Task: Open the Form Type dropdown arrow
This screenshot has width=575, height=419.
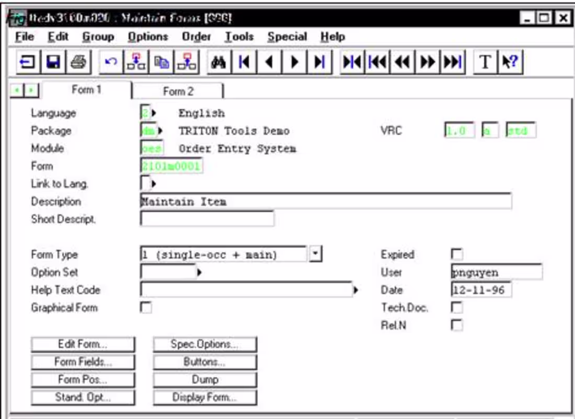Action: point(315,254)
